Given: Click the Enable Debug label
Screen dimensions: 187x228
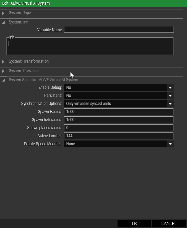Looking at the screenshot, I should 50,88.
